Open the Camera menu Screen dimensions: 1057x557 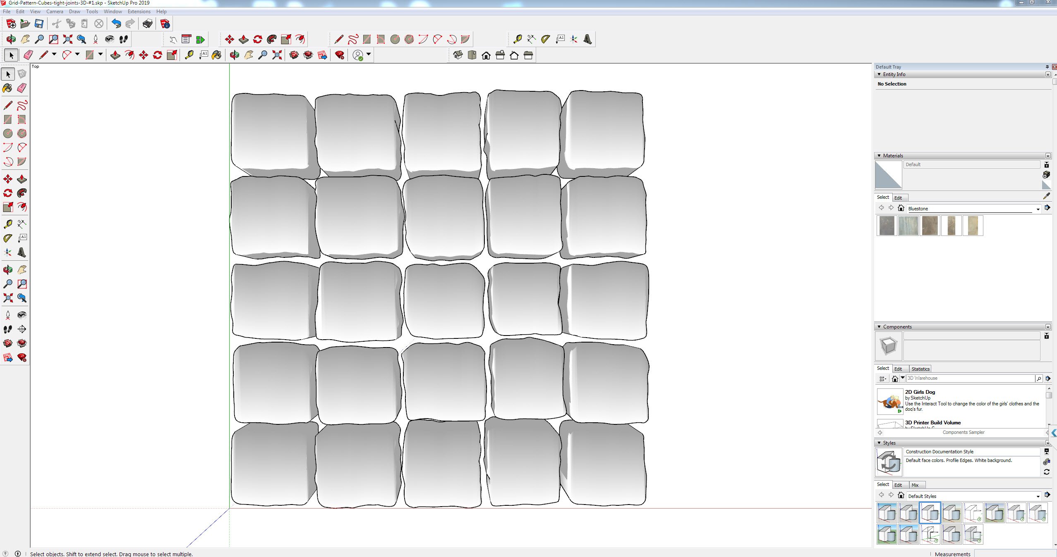(x=55, y=11)
